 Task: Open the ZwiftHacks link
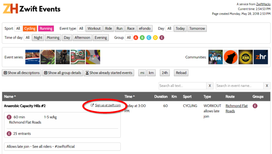(x=263, y=4)
